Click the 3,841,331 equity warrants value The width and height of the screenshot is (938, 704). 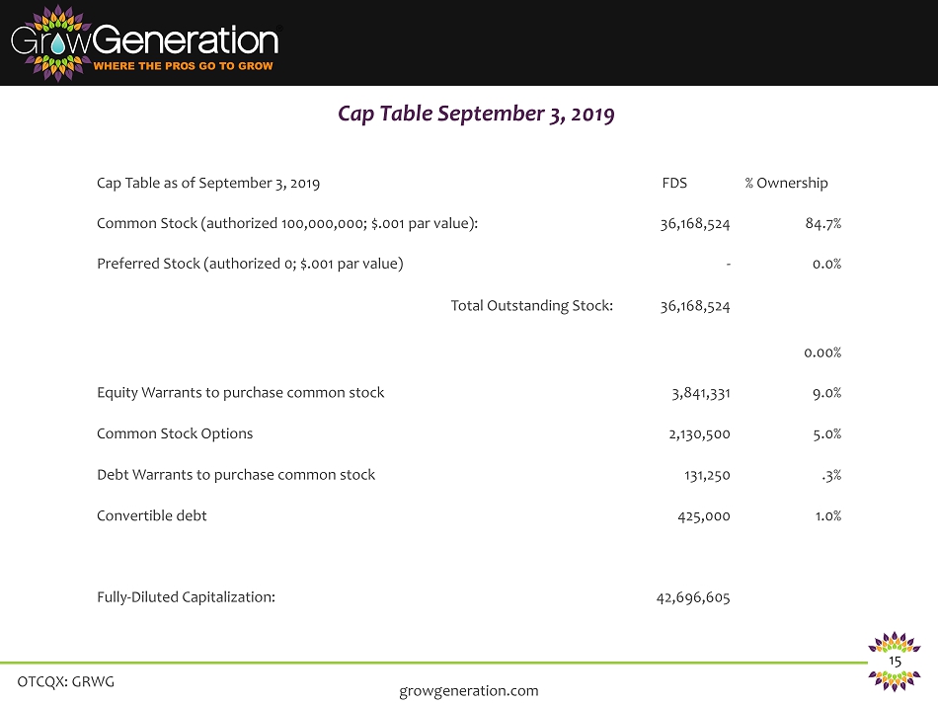coord(700,392)
